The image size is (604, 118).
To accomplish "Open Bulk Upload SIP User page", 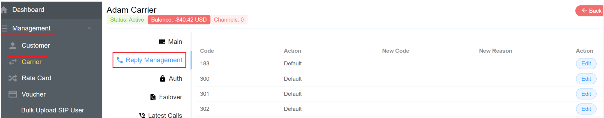I will click(x=52, y=110).
